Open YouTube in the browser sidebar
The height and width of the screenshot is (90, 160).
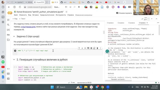(3, 67)
